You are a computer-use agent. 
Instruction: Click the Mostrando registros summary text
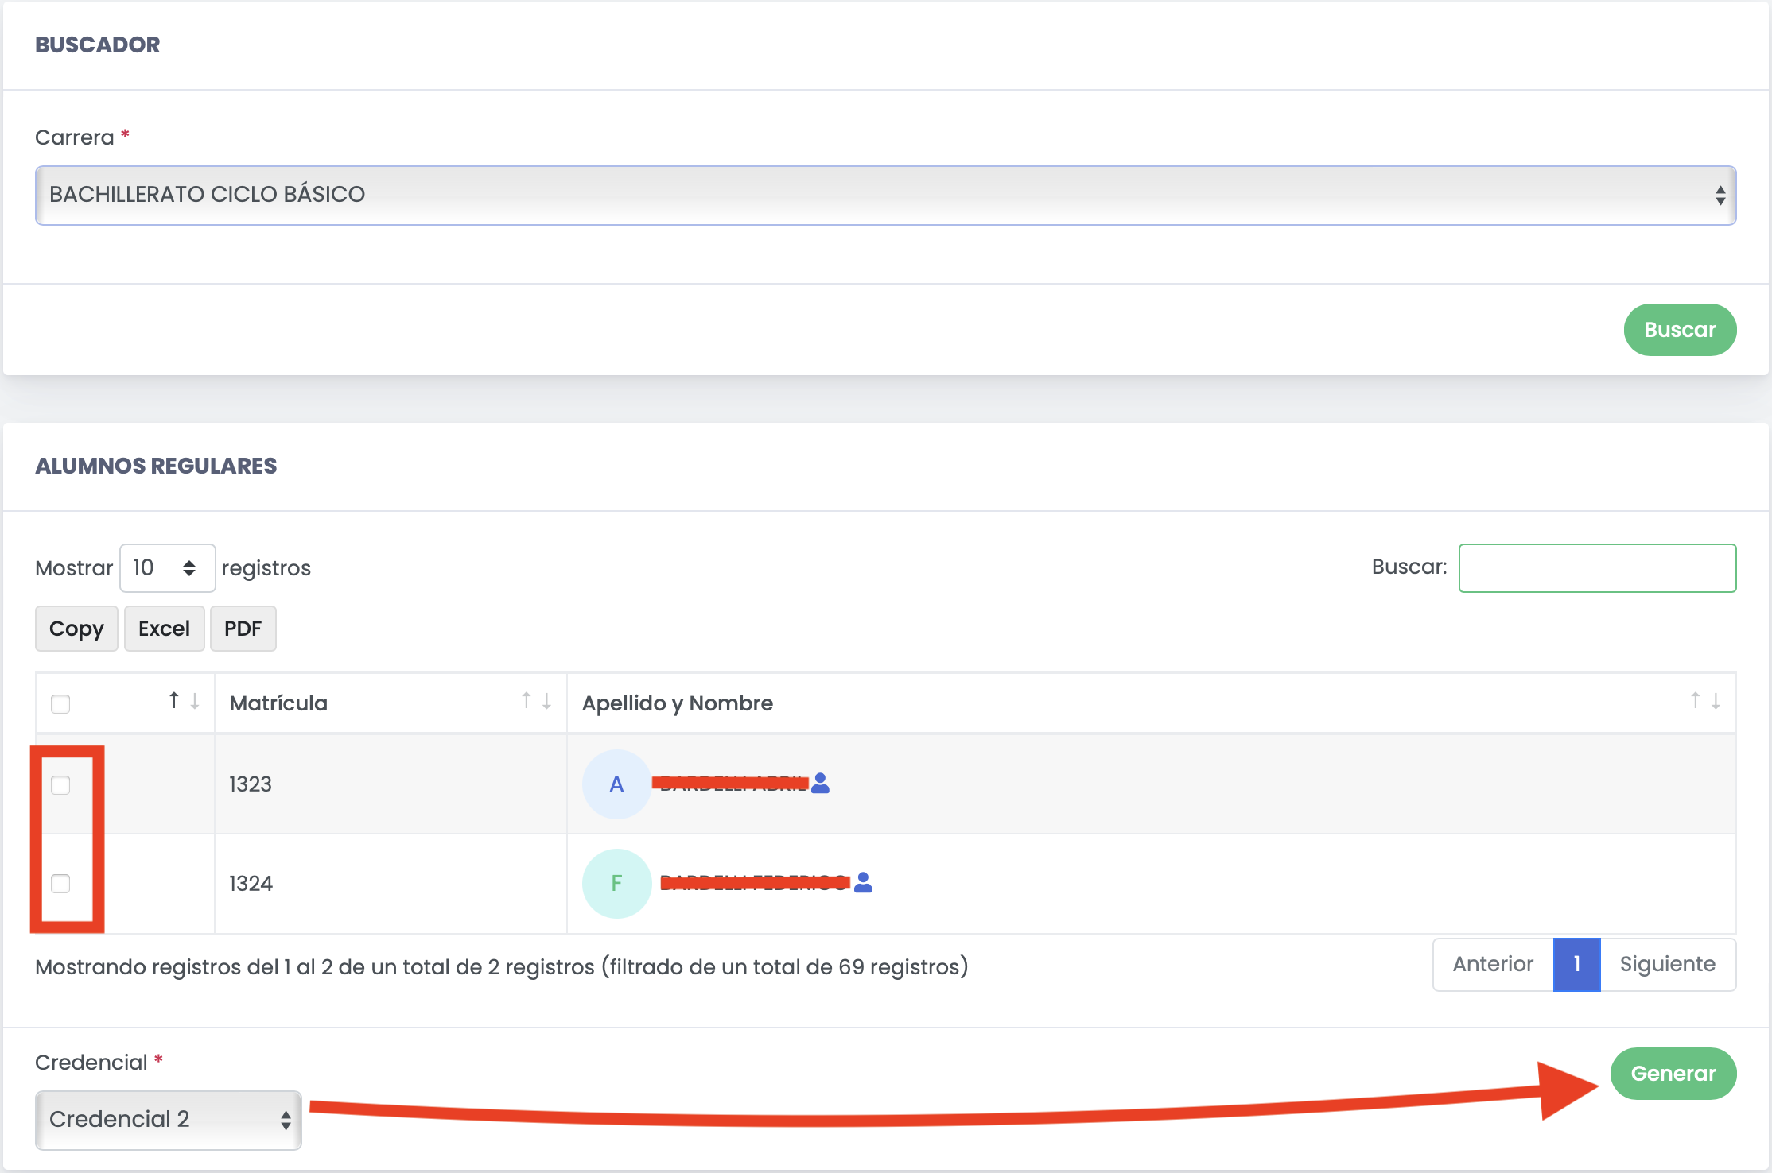[502, 967]
